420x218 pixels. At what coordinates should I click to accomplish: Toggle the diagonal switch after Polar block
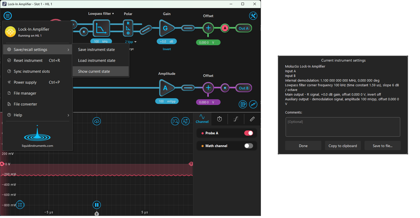[146, 30]
